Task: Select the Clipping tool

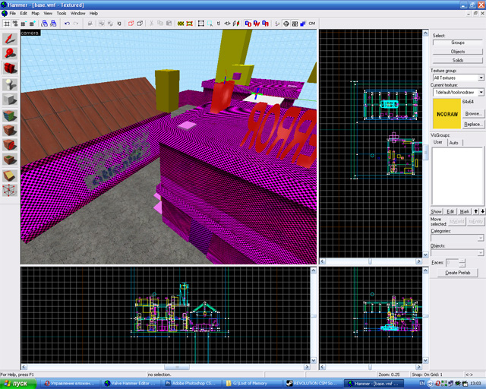Action: point(10,176)
